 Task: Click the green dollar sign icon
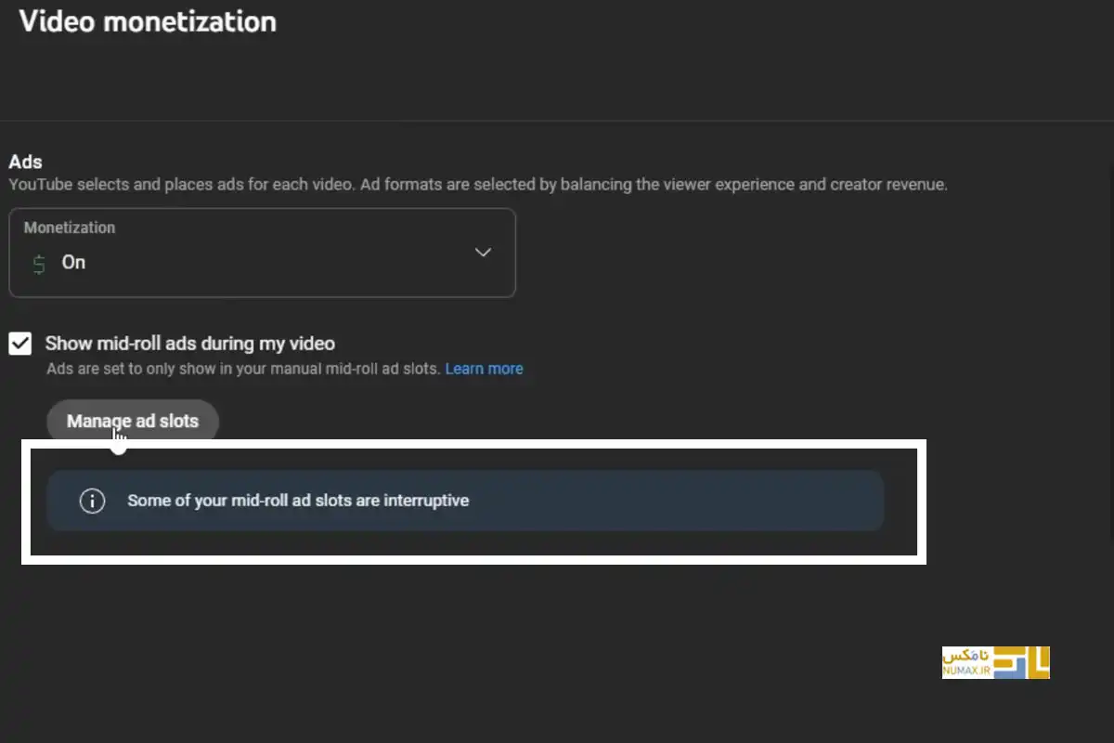(39, 263)
